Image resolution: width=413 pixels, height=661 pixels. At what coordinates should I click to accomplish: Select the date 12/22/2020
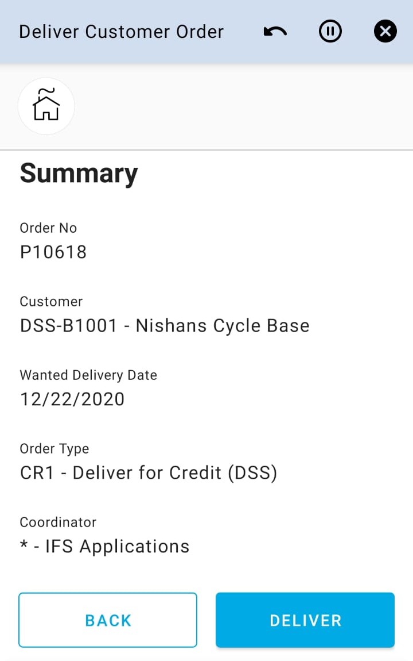pos(72,399)
